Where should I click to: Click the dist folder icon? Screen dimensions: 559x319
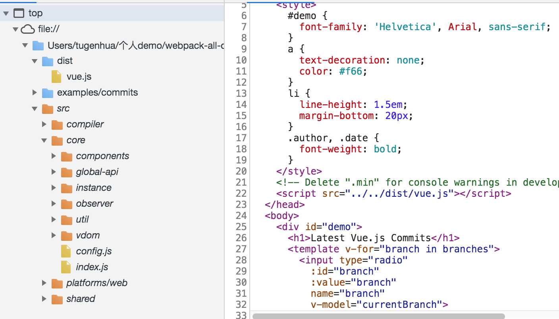pyautogui.click(x=47, y=61)
